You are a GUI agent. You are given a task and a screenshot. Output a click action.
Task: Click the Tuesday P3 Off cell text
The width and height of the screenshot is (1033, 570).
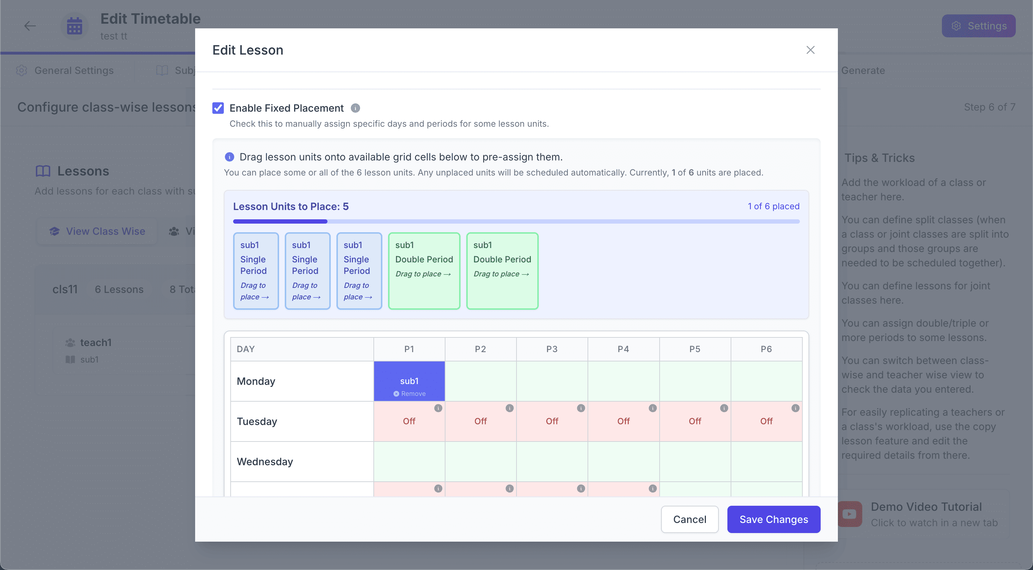(552, 421)
